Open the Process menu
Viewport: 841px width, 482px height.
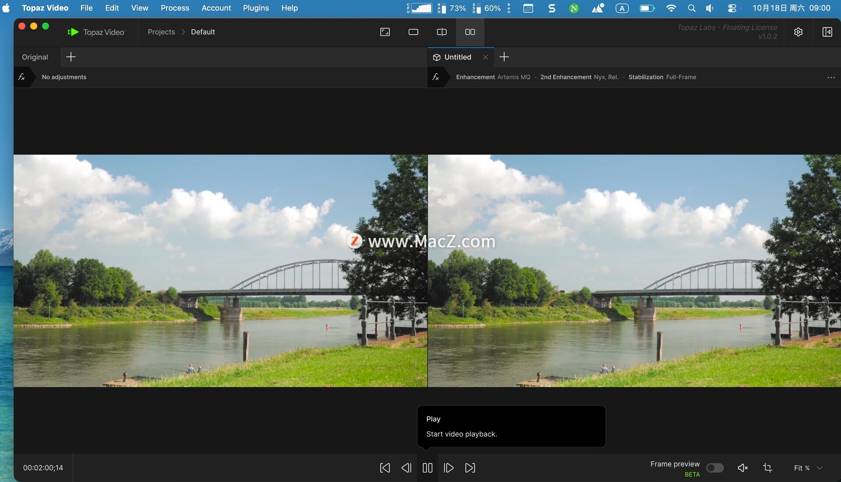pyautogui.click(x=175, y=8)
